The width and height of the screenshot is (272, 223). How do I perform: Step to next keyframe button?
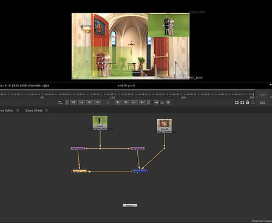[134, 103]
